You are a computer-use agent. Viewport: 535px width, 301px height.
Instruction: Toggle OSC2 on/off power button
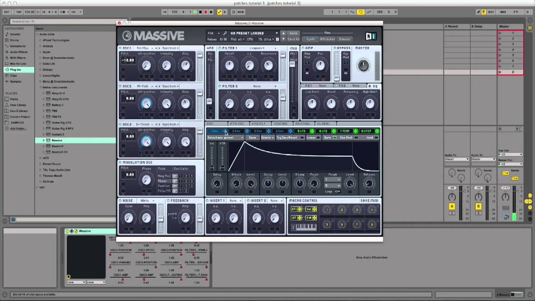(120, 86)
